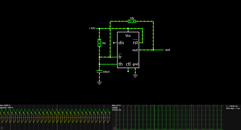Click the +10V voltage source label

[x=92, y=28]
